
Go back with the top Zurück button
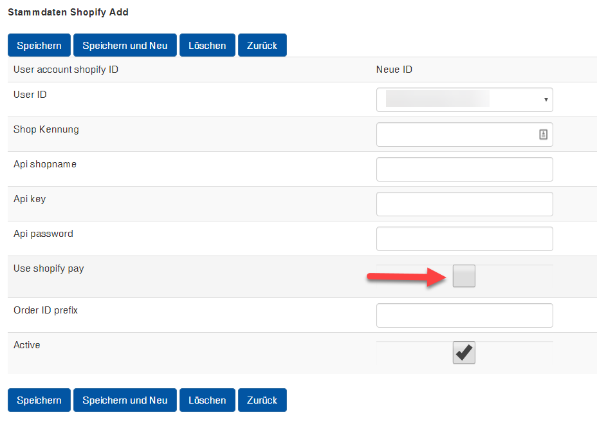[262, 45]
